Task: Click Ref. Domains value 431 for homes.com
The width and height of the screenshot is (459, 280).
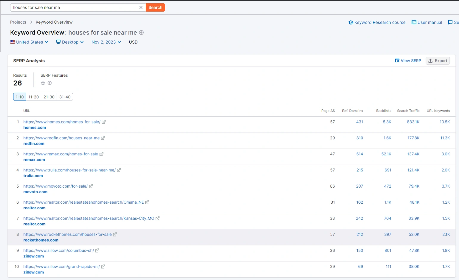Action: pyautogui.click(x=359, y=122)
